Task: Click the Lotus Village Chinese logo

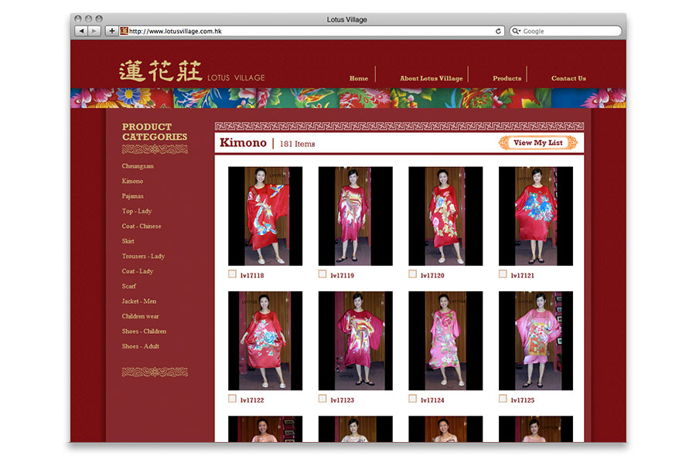Action: tap(159, 72)
